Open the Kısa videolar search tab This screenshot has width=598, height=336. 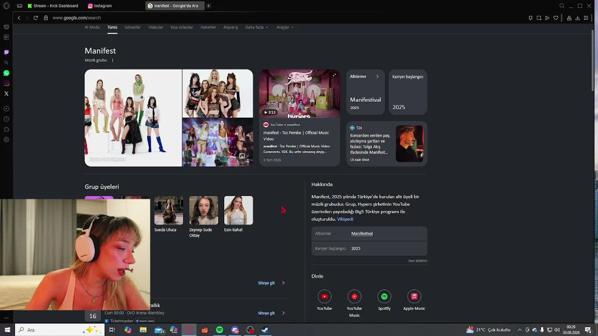[182, 27]
